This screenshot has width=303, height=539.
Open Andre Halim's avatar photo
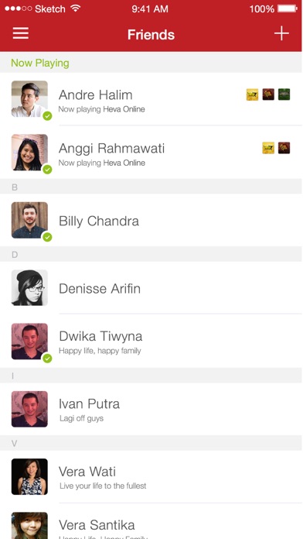tap(29, 99)
